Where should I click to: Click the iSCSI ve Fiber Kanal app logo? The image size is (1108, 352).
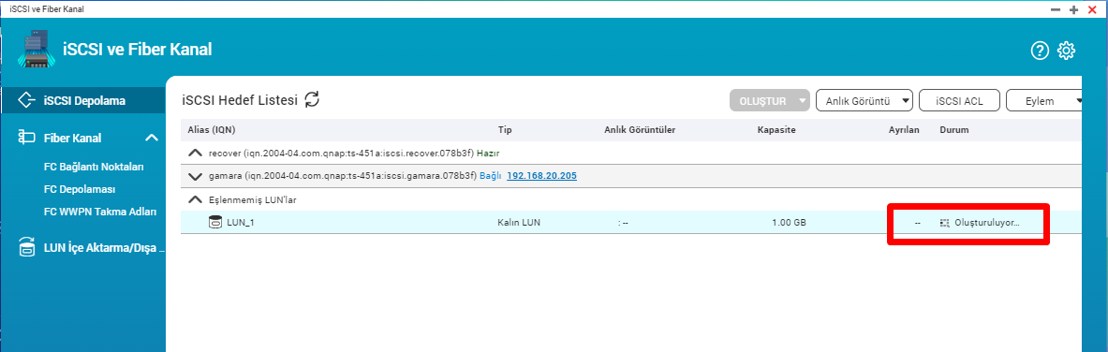36,49
